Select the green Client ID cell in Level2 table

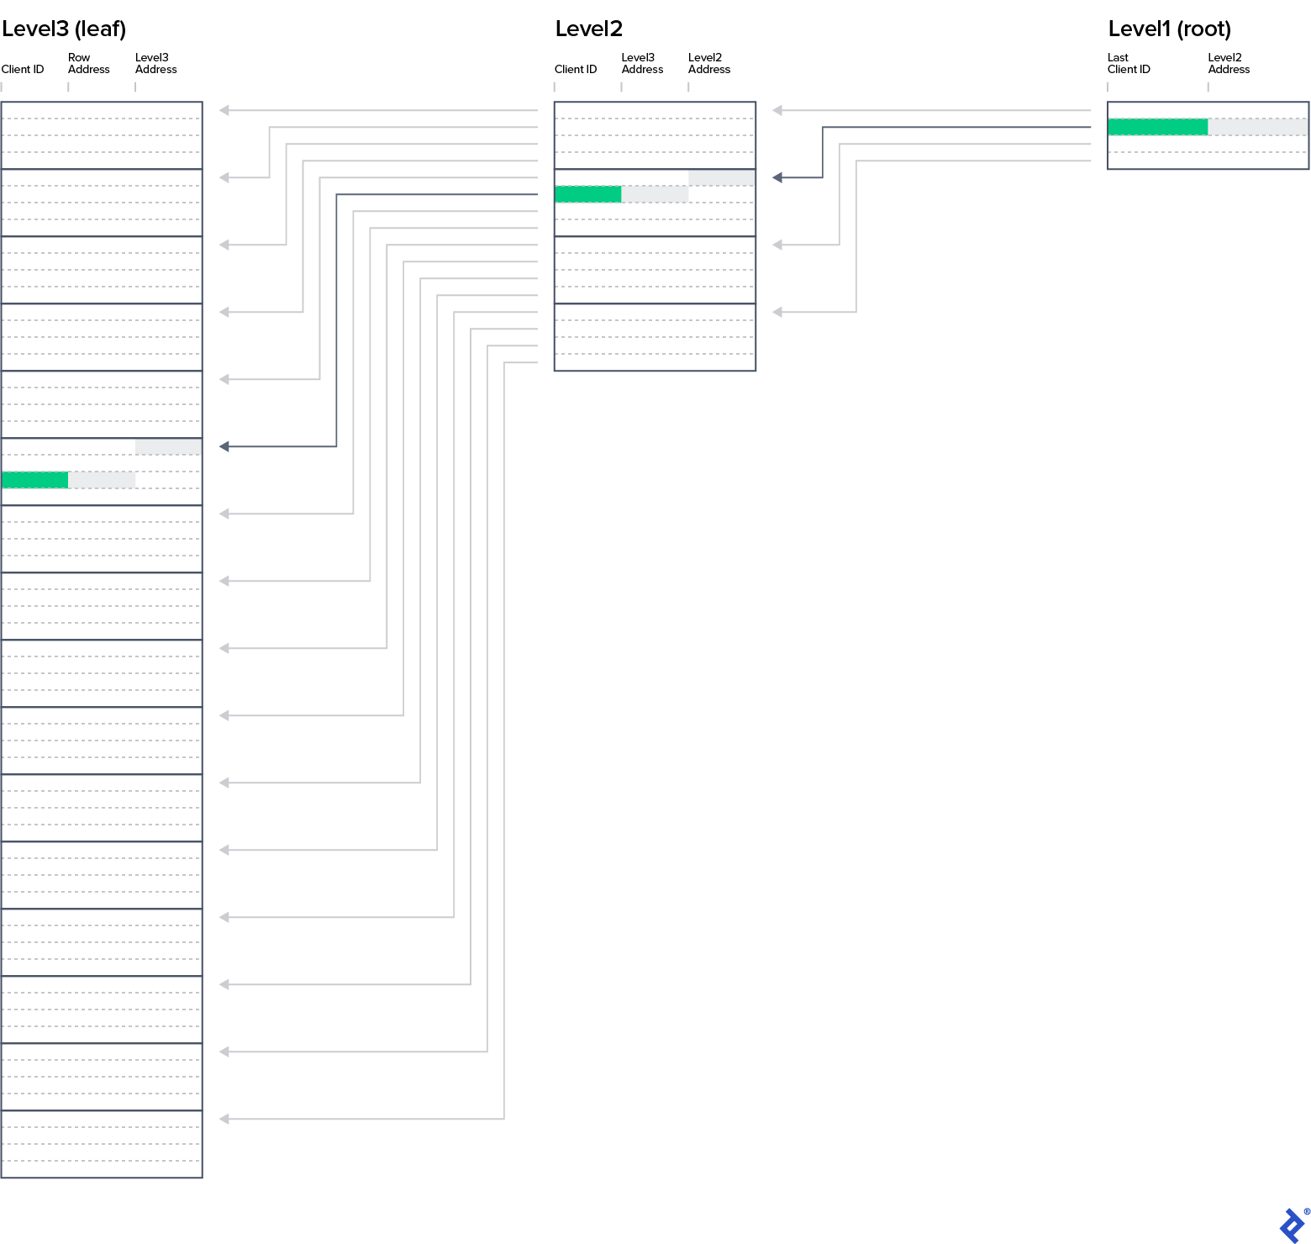(x=587, y=193)
